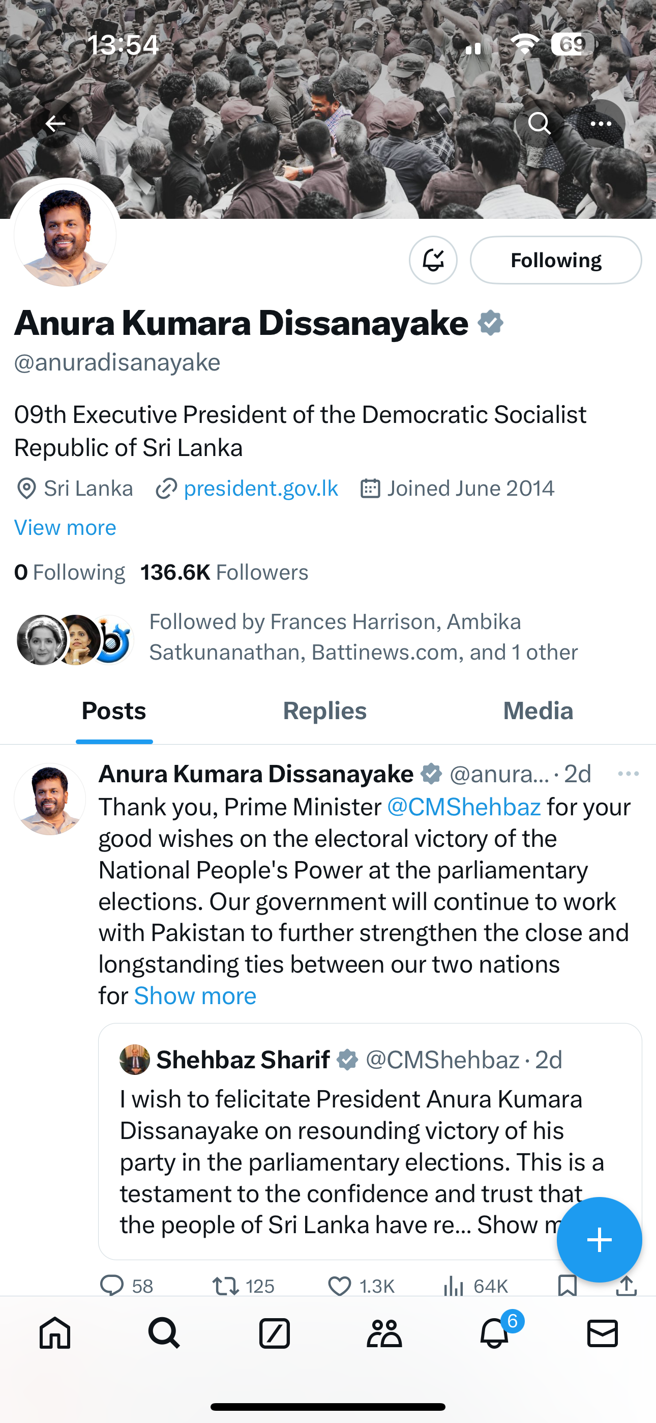Go to the Home tab icon

click(x=55, y=1333)
